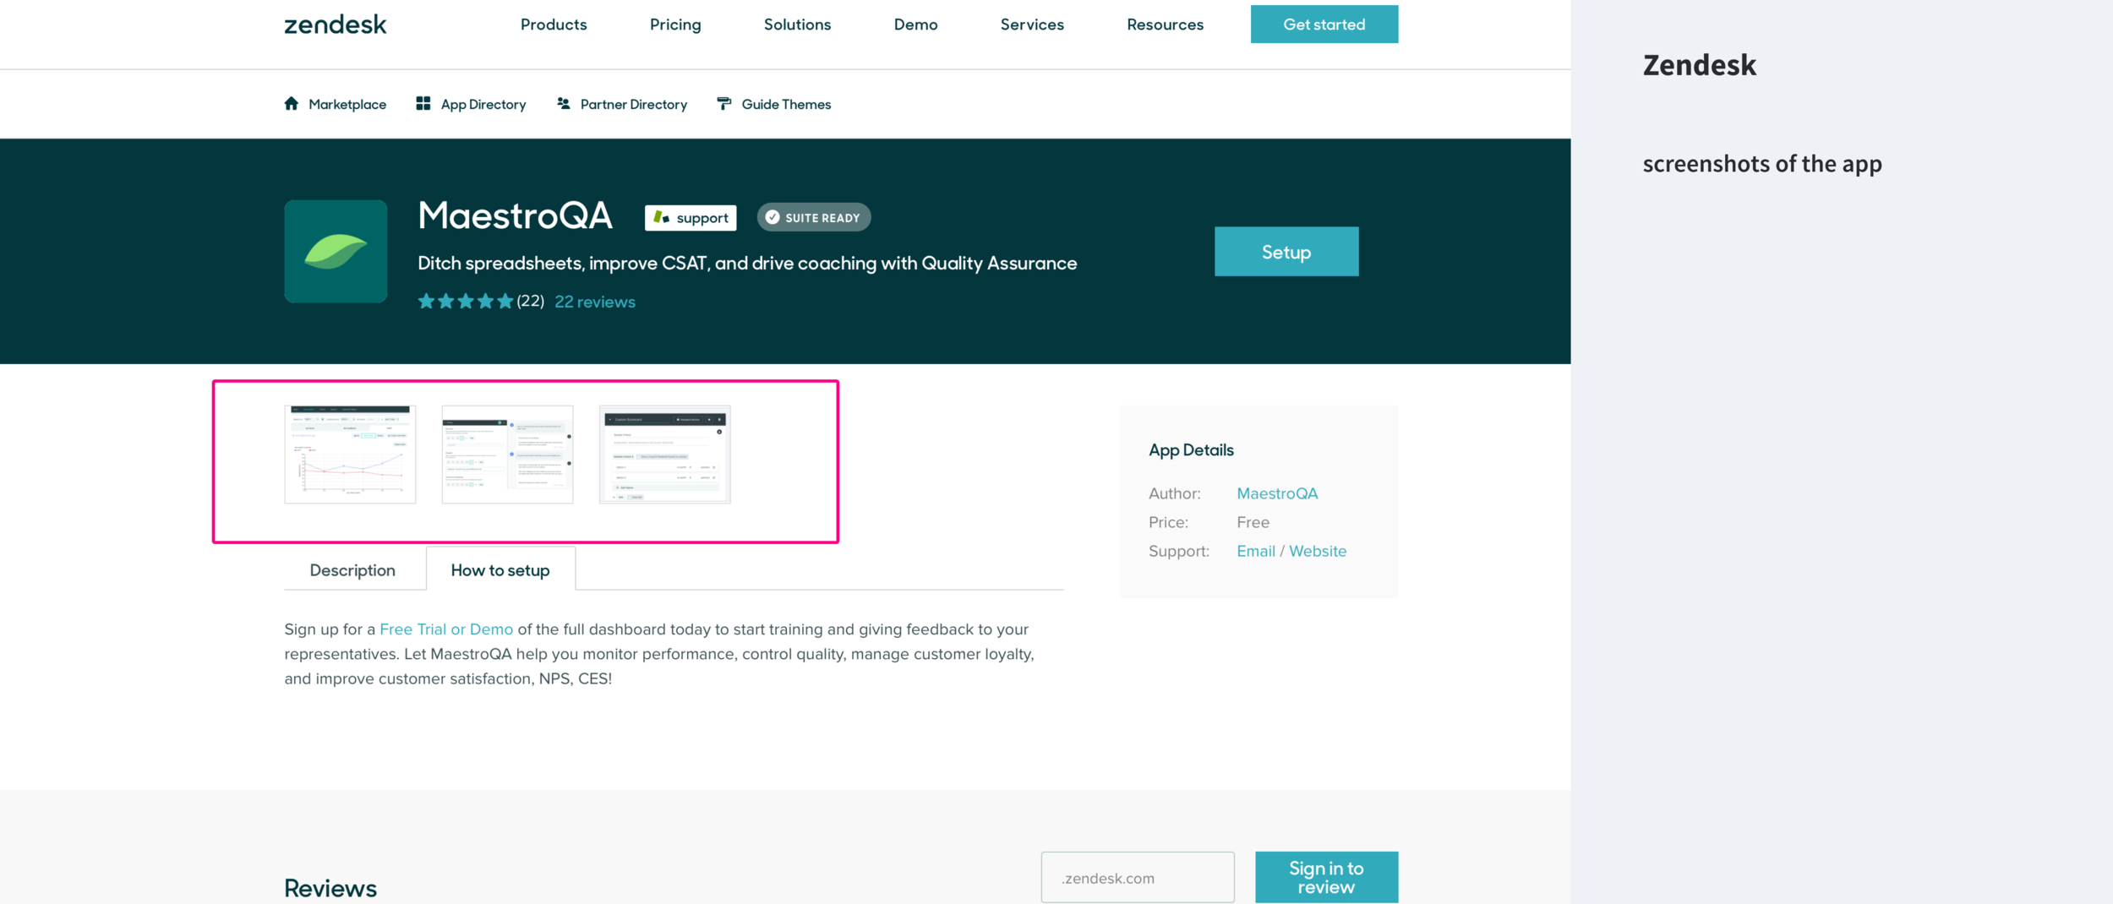This screenshot has height=904, width=2113.
Task: Open the line chart screenshot thumbnail
Action: click(x=350, y=455)
